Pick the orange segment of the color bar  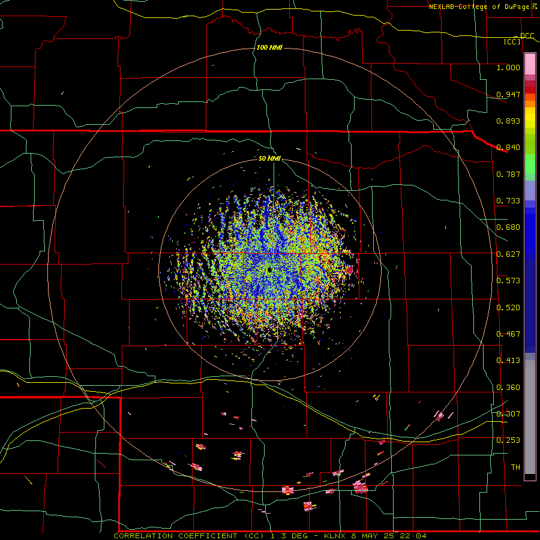click(530, 104)
